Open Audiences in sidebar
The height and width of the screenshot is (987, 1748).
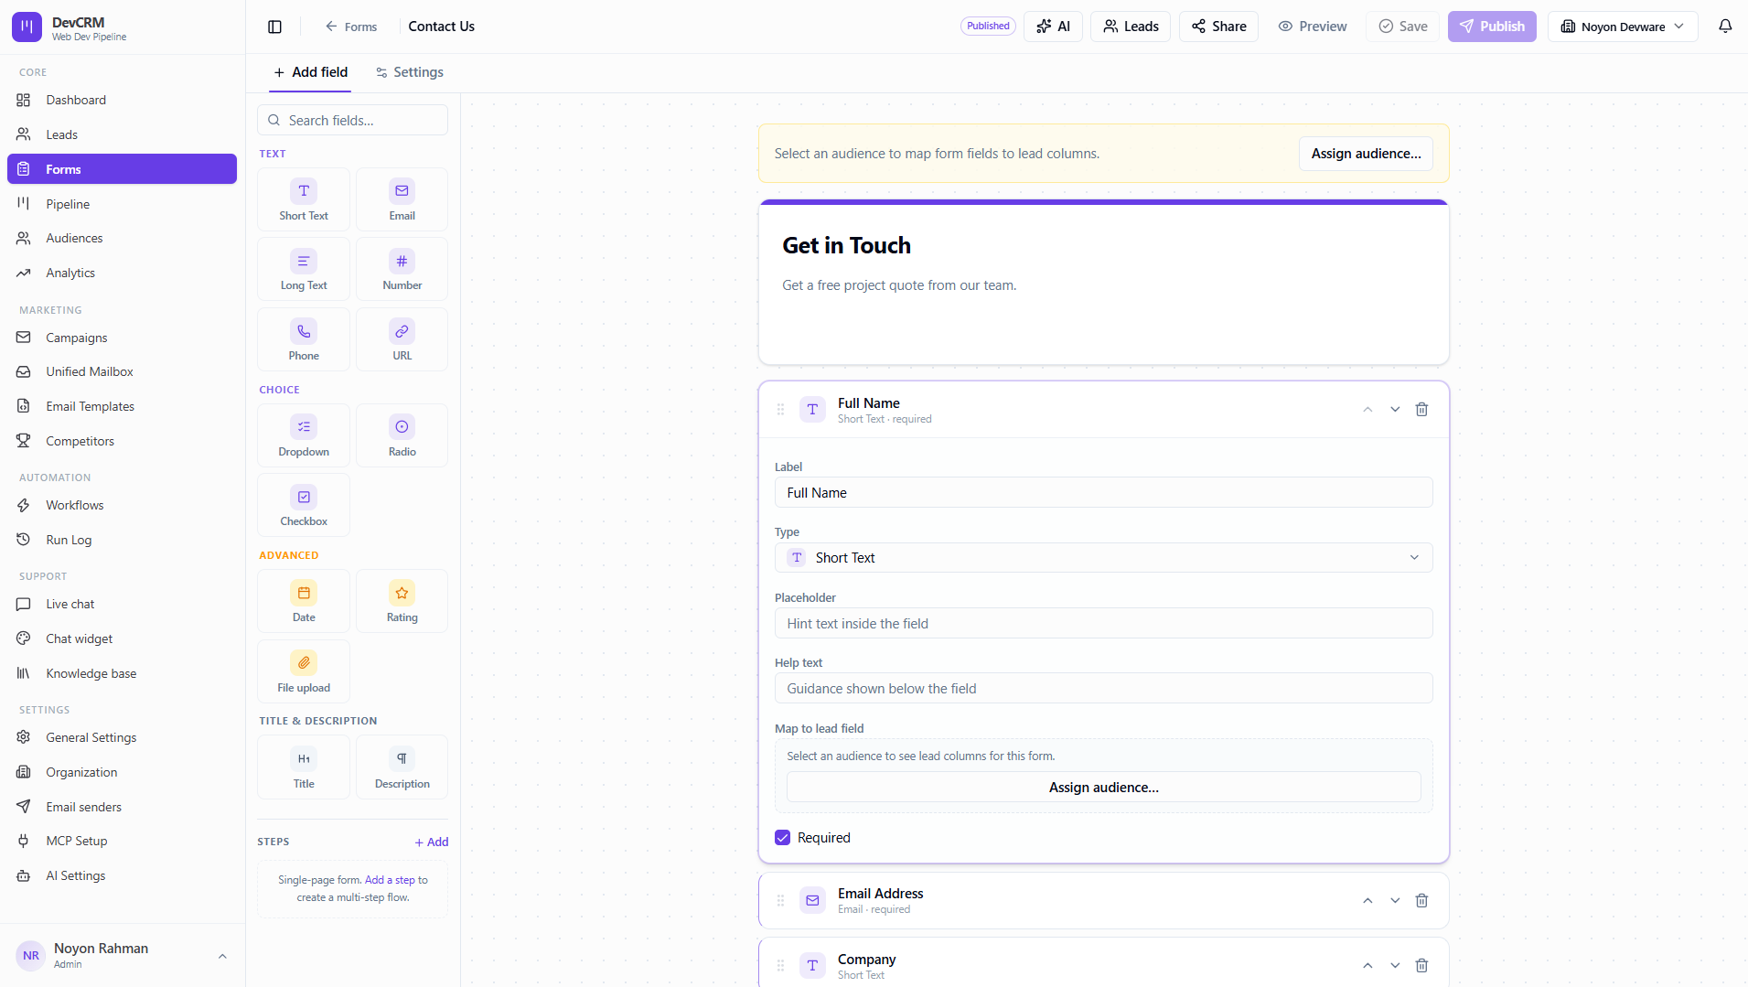122,238
